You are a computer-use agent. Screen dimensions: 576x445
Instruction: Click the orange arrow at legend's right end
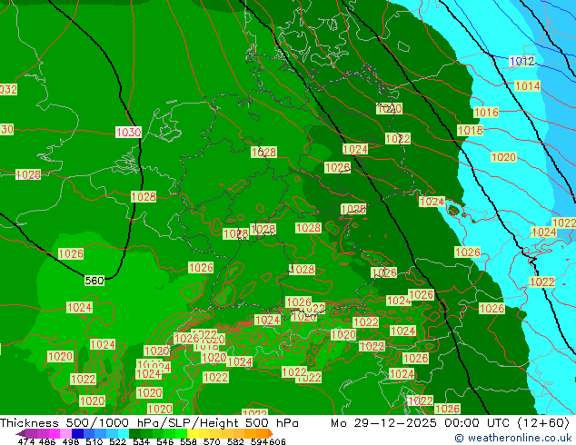click(271, 433)
